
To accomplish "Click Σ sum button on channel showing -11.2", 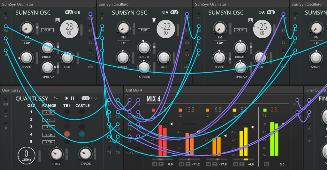I will pyautogui.click(x=188, y=164).
